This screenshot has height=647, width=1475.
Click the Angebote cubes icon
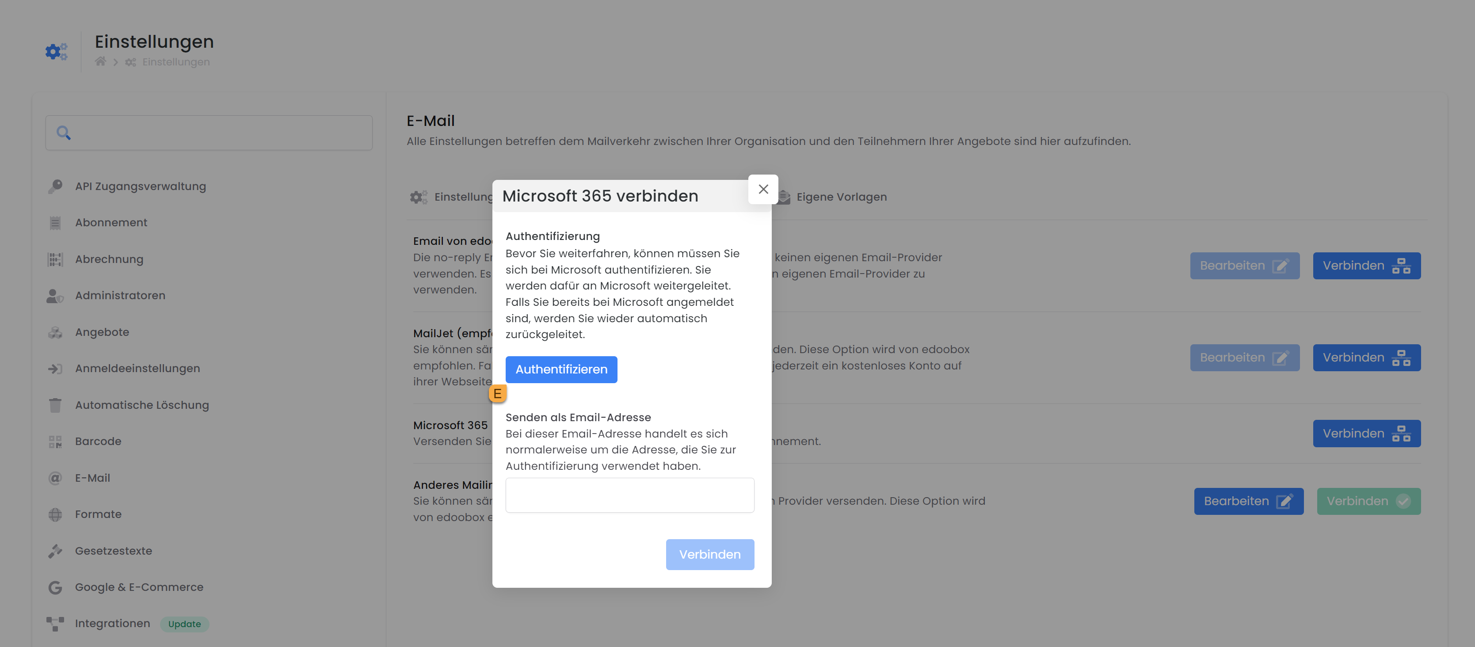(x=55, y=332)
